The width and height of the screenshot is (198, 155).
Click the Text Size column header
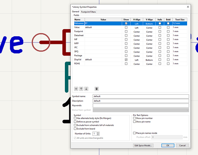(x=180, y=20)
